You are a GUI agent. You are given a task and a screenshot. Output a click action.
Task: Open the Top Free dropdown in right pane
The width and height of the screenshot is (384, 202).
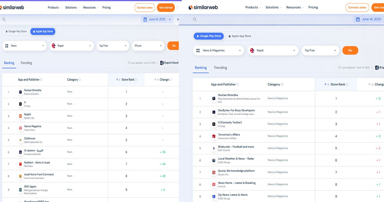tap(320, 50)
